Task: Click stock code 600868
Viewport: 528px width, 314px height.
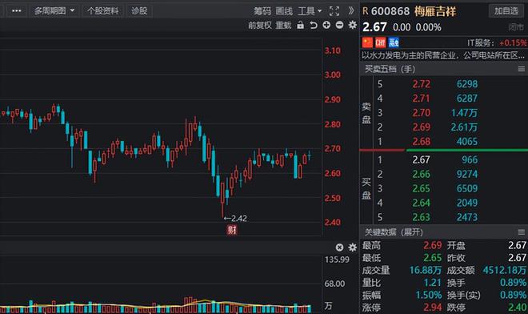Action: click(390, 11)
